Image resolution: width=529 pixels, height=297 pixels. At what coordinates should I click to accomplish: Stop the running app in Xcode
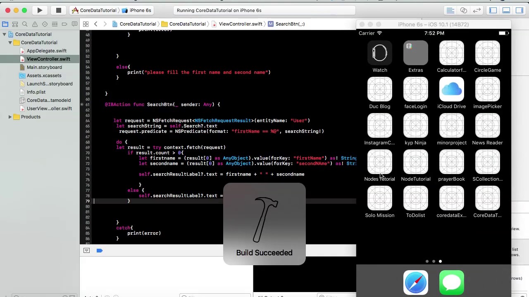59,10
